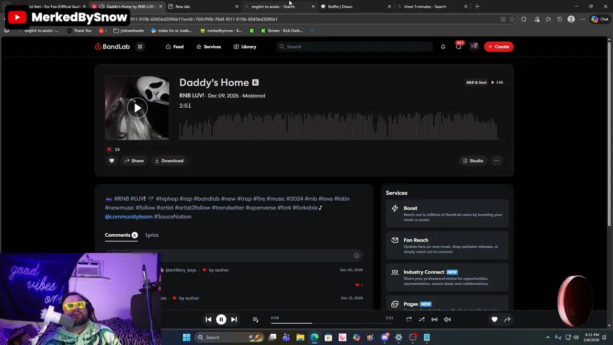Share the track from the player bar
613x345 pixels.
507,319
